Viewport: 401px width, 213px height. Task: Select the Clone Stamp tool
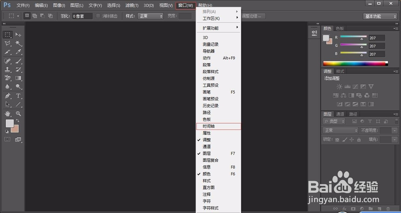(x=8, y=70)
